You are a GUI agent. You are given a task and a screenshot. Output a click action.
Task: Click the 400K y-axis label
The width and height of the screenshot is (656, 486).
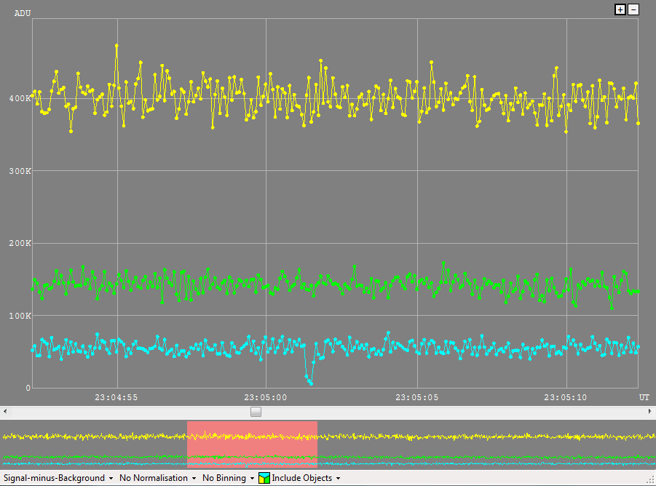click(x=18, y=98)
